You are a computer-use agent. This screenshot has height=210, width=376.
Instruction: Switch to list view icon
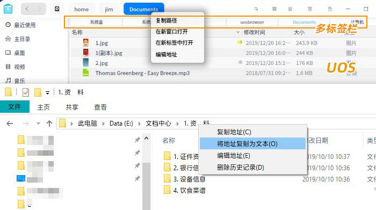290,9
